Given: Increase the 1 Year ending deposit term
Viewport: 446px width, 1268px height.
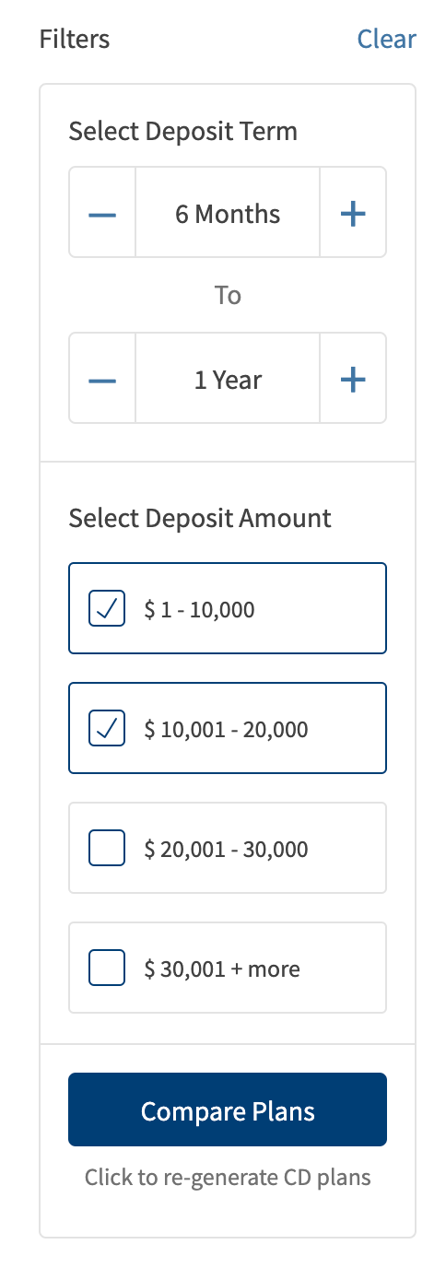Looking at the screenshot, I should point(353,379).
